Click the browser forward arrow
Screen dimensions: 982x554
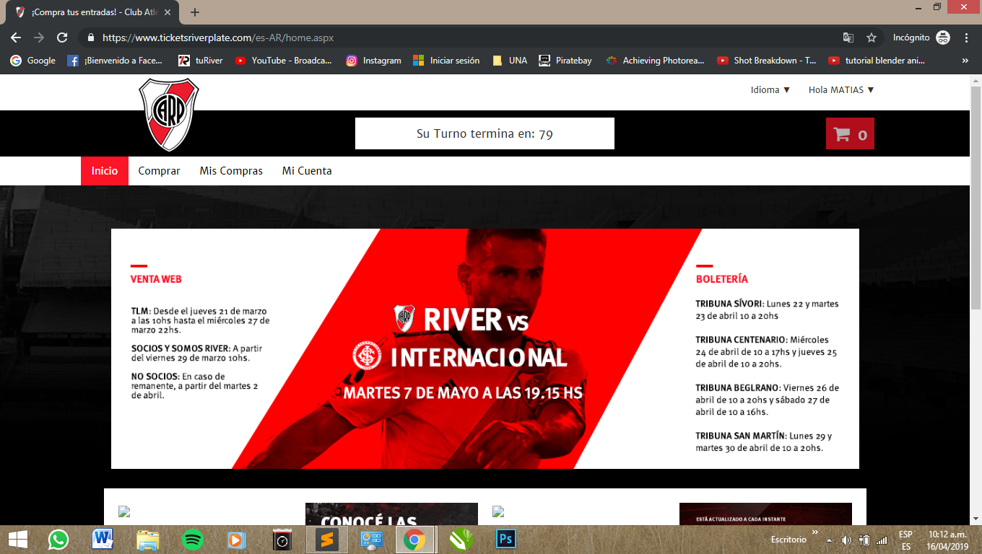point(39,38)
